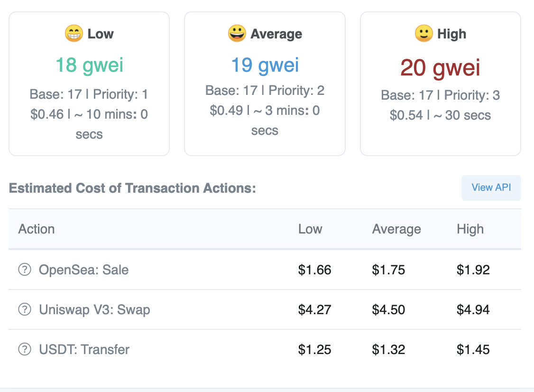This screenshot has width=534, height=392.
Task: Click the Base: 17 Priority: 3 text
Action: [440, 95]
